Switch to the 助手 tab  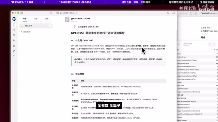coord(25,19)
